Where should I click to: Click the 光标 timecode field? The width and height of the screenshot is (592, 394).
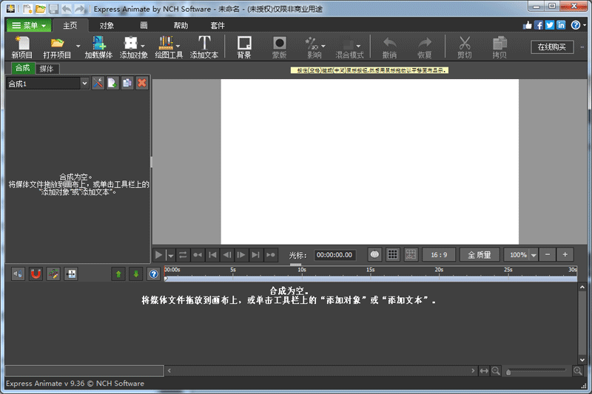pyautogui.click(x=334, y=255)
